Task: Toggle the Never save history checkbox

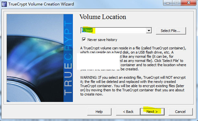Action: pyautogui.click(x=84, y=39)
